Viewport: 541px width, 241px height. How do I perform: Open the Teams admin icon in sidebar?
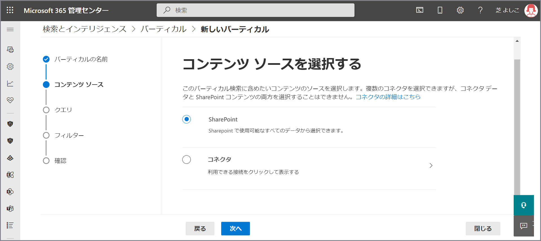click(10, 209)
